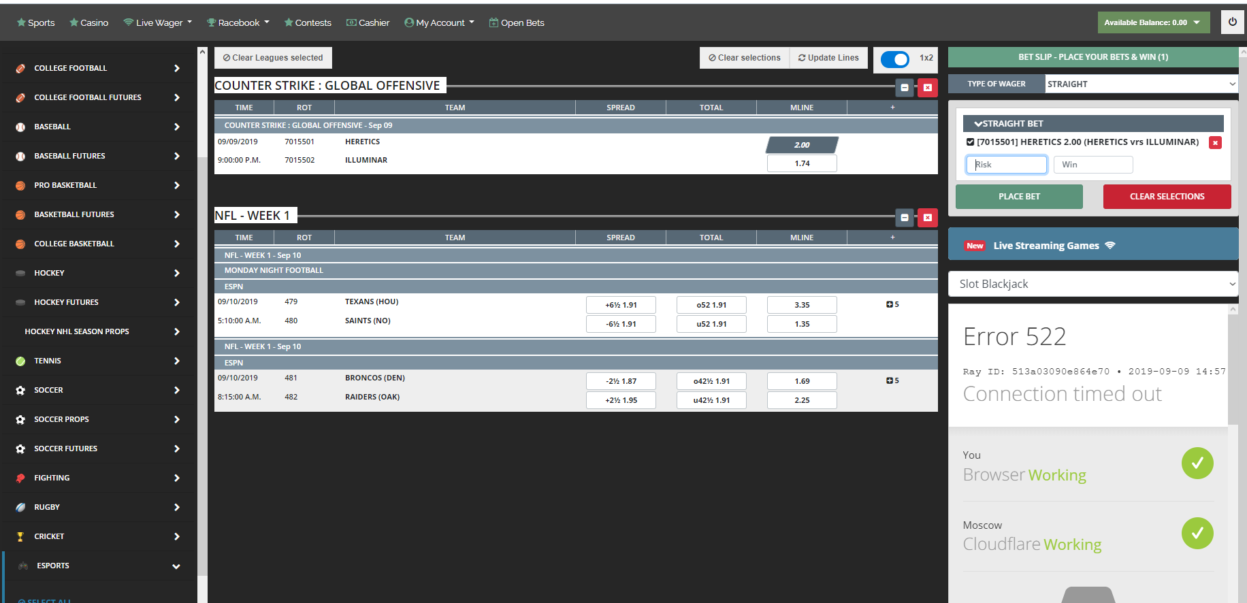
Task: Uncheck the Heretics 2.00 bet checkbox
Action: coord(970,142)
